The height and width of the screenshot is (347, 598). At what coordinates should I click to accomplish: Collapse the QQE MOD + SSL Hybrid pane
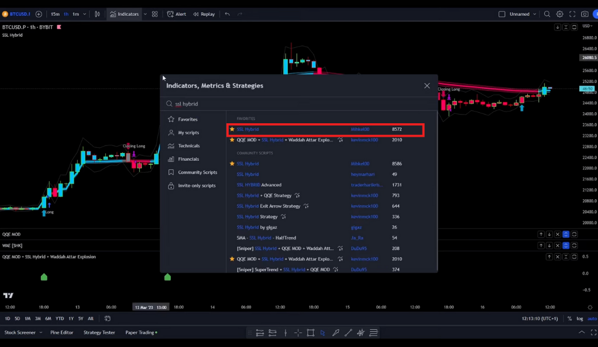point(566,256)
